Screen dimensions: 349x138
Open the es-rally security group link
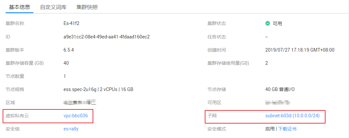pos(71,129)
